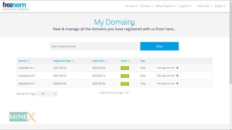Image resolution: width=232 pixels, height=130 pixels.
Task: Click '3 Records Found, Page 1 of 1' text
Action: [115, 93]
